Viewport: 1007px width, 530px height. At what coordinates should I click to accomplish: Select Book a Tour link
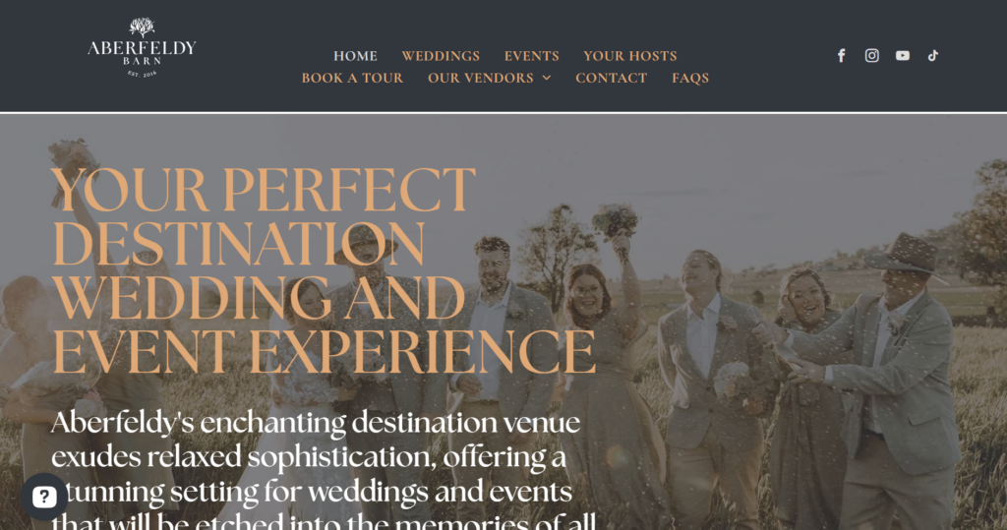(353, 78)
